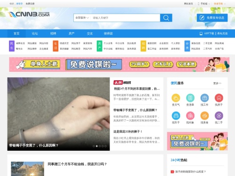Image resolution: width=235 pixels, height=176 pixels.
Task: Expand the 全部版块 search scope dropdown
Action: click(x=82, y=18)
